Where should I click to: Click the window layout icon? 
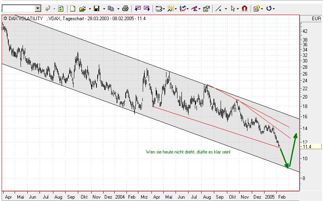click(x=159, y=9)
